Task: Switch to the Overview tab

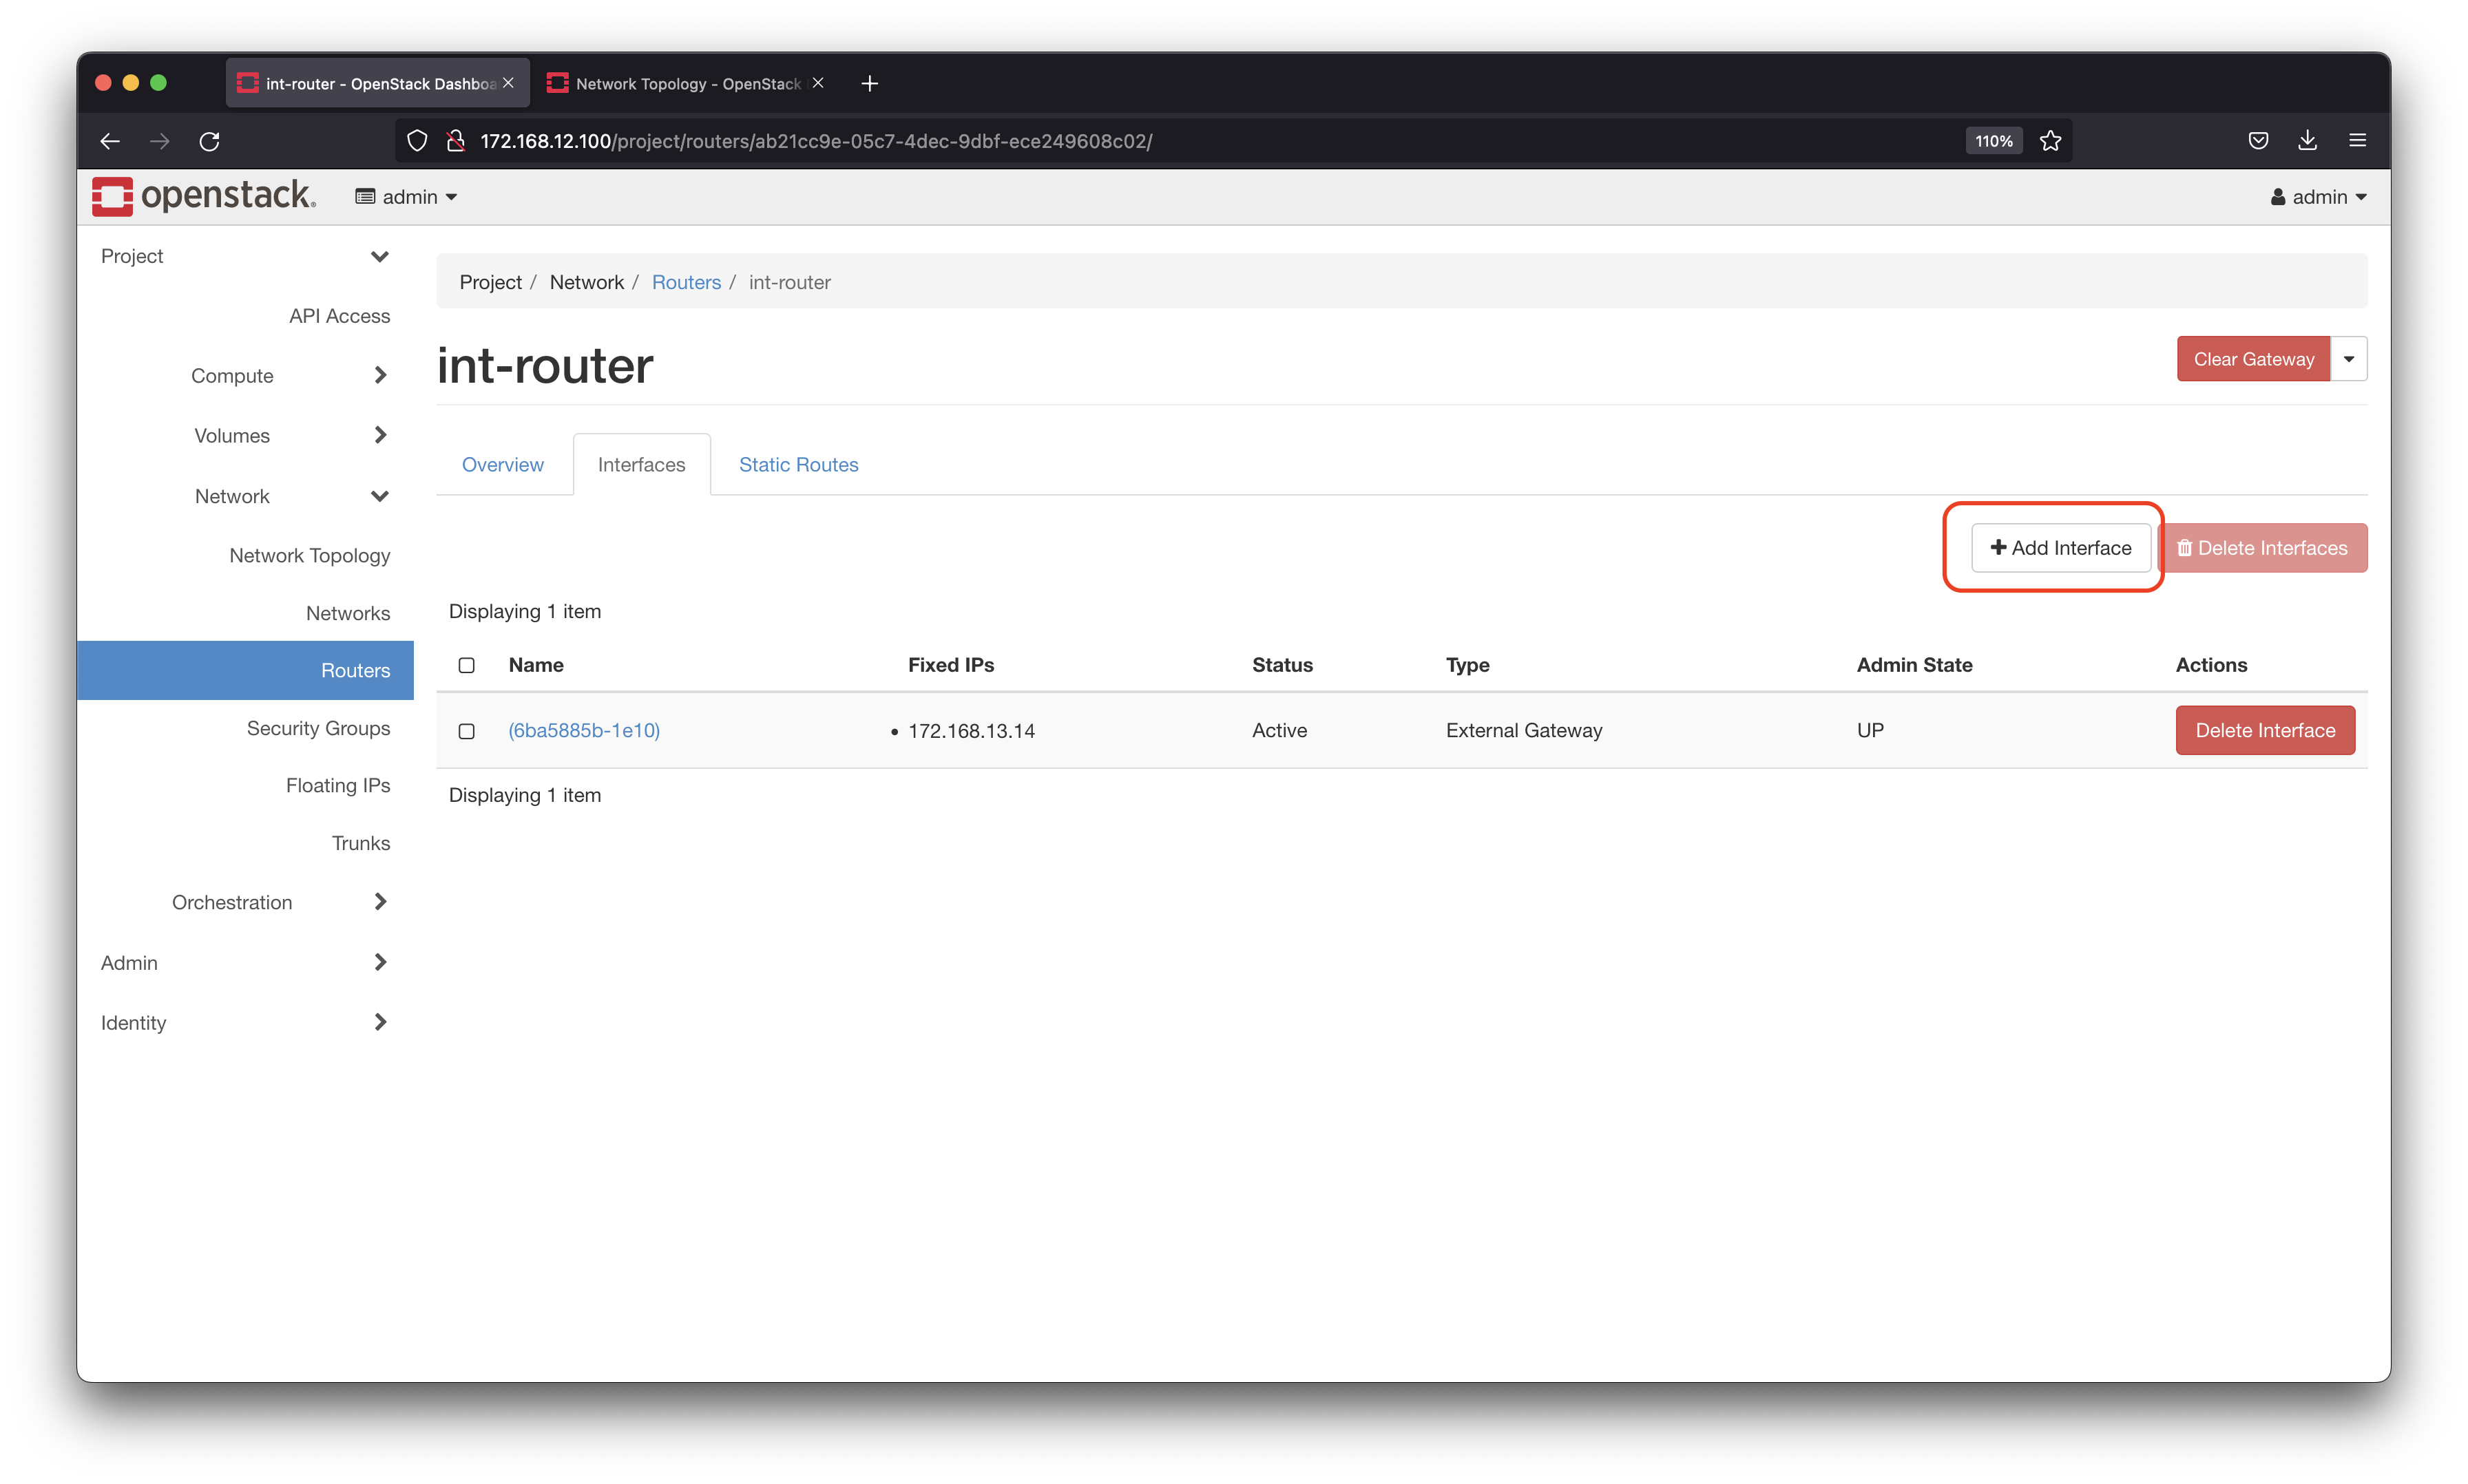Action: 501,463
